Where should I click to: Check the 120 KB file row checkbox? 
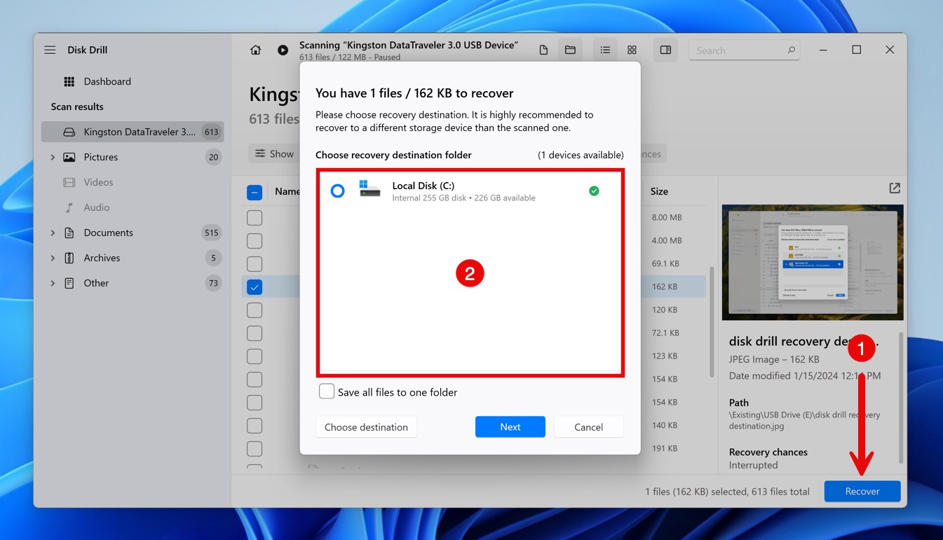point(255,310)
